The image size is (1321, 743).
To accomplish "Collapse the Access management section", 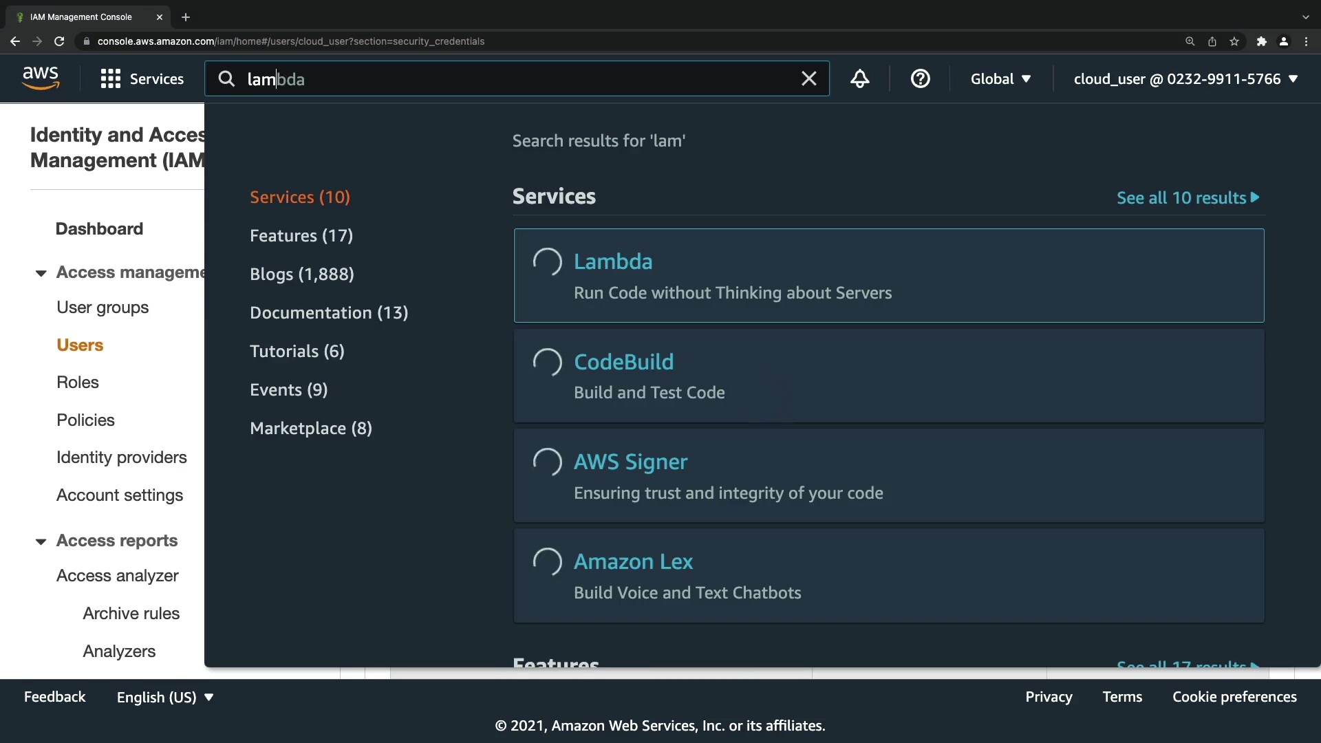I will pyautogui.click(x=41, y=273).
